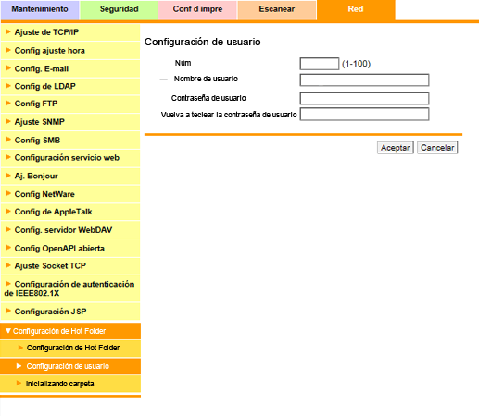Click down-triangle icon on Hot Folder header
Viewport: 479px width, 416px height.
click(8, 331)
